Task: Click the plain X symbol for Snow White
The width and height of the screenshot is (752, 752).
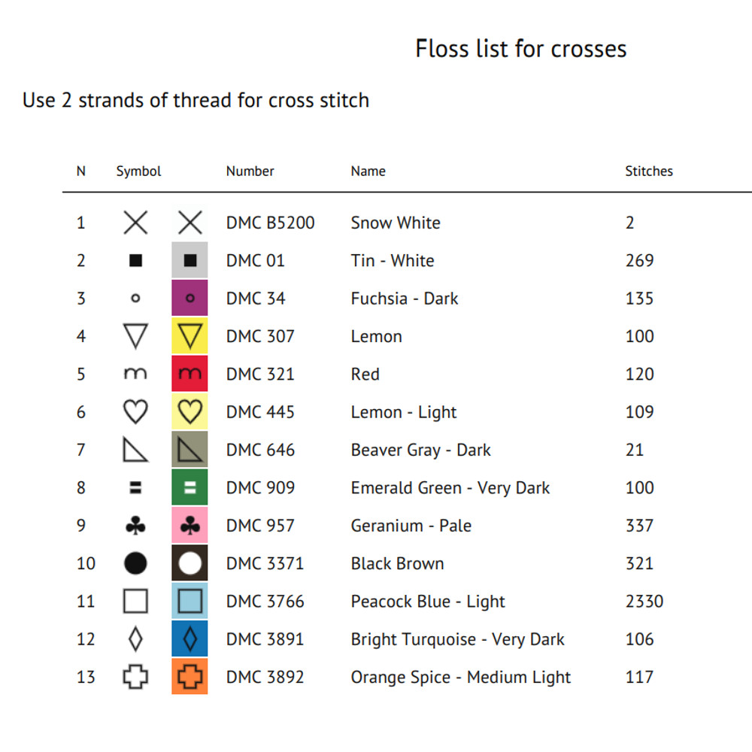Action: point(135,223)
